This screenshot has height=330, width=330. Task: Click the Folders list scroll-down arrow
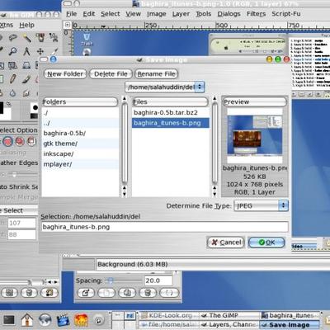(125, 194)
